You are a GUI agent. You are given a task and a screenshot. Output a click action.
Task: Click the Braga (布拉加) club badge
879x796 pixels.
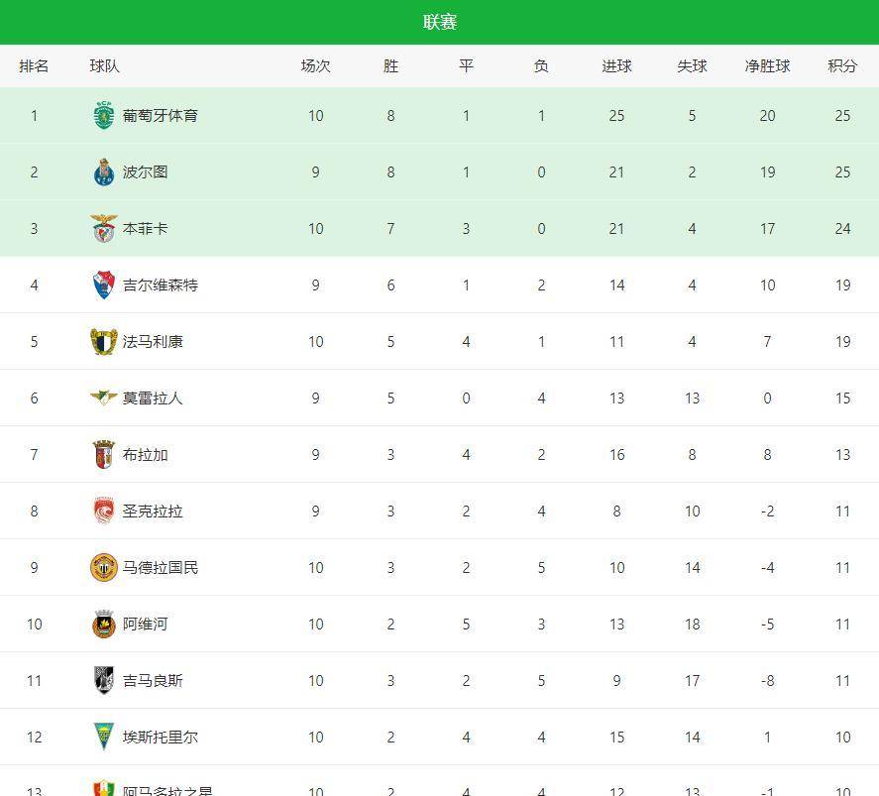[x=104, y=454]
